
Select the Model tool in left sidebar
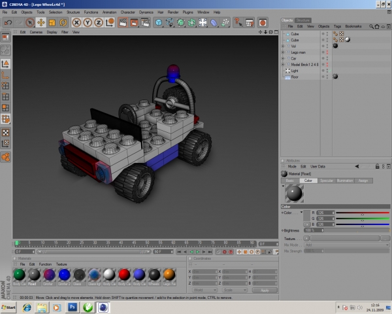[x=5, y=64]
